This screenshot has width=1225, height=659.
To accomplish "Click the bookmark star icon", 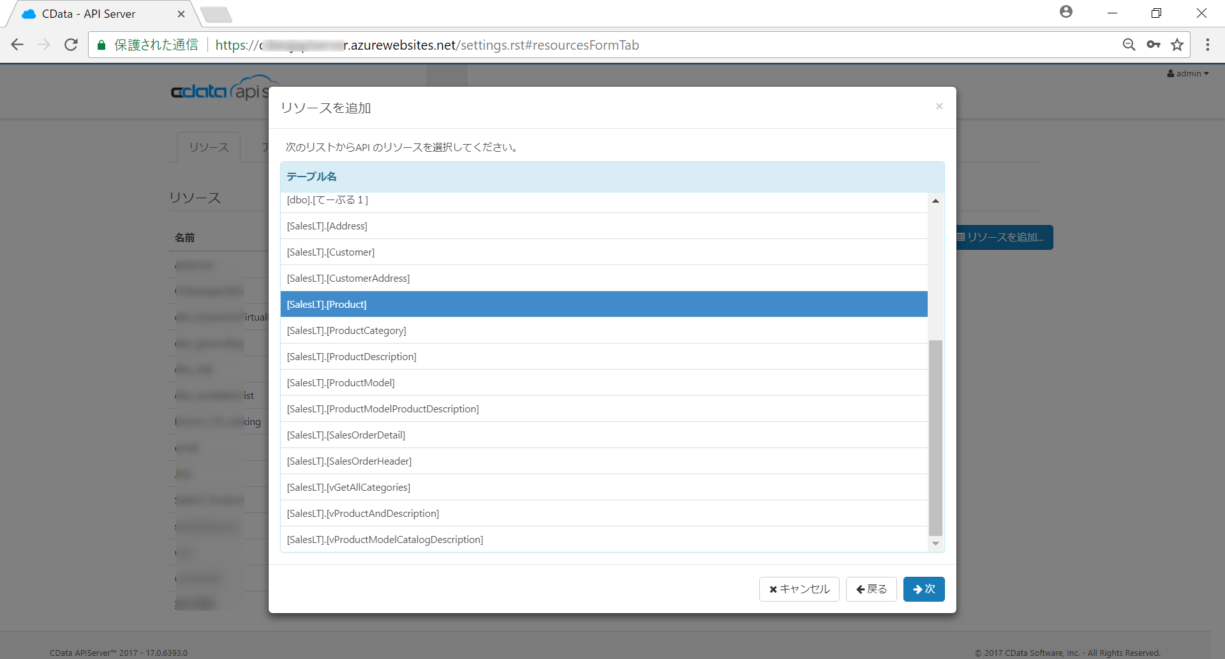I will point(1178,45).
